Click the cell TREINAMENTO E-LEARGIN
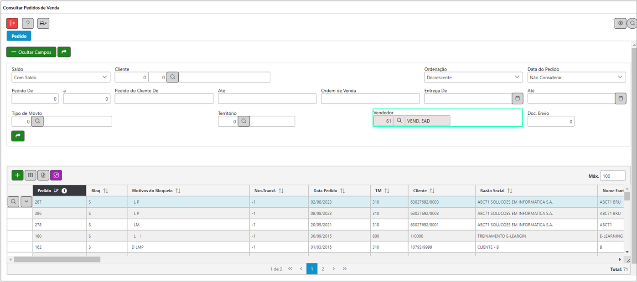Viewport: 637px width, 282px height. 536,236
